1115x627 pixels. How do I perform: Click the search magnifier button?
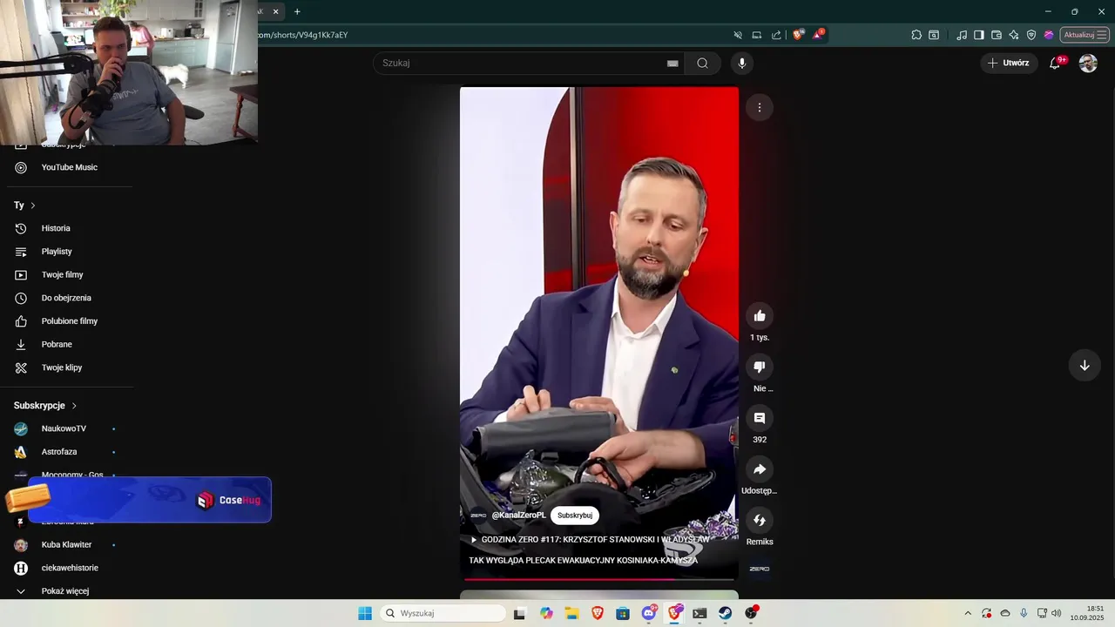click(702, 63)
